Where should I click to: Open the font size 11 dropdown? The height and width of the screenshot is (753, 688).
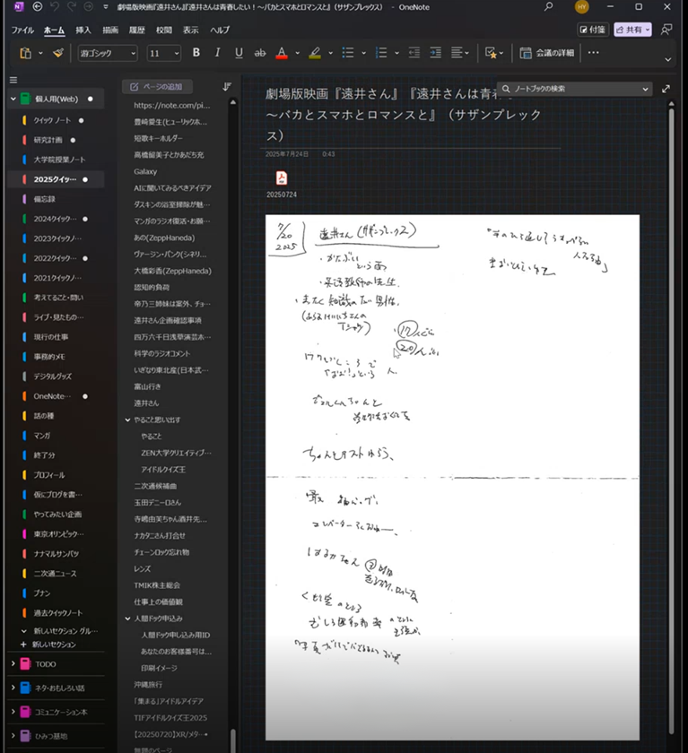tap(163, 53)
